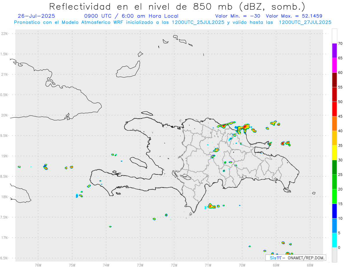Click the '74W' longitude label
Screen dimensions: 348x269
pyautogui.click(x=106, y=265)
